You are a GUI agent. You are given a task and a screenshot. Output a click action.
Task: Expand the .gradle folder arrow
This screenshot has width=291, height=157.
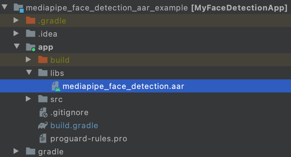(16, 20)
